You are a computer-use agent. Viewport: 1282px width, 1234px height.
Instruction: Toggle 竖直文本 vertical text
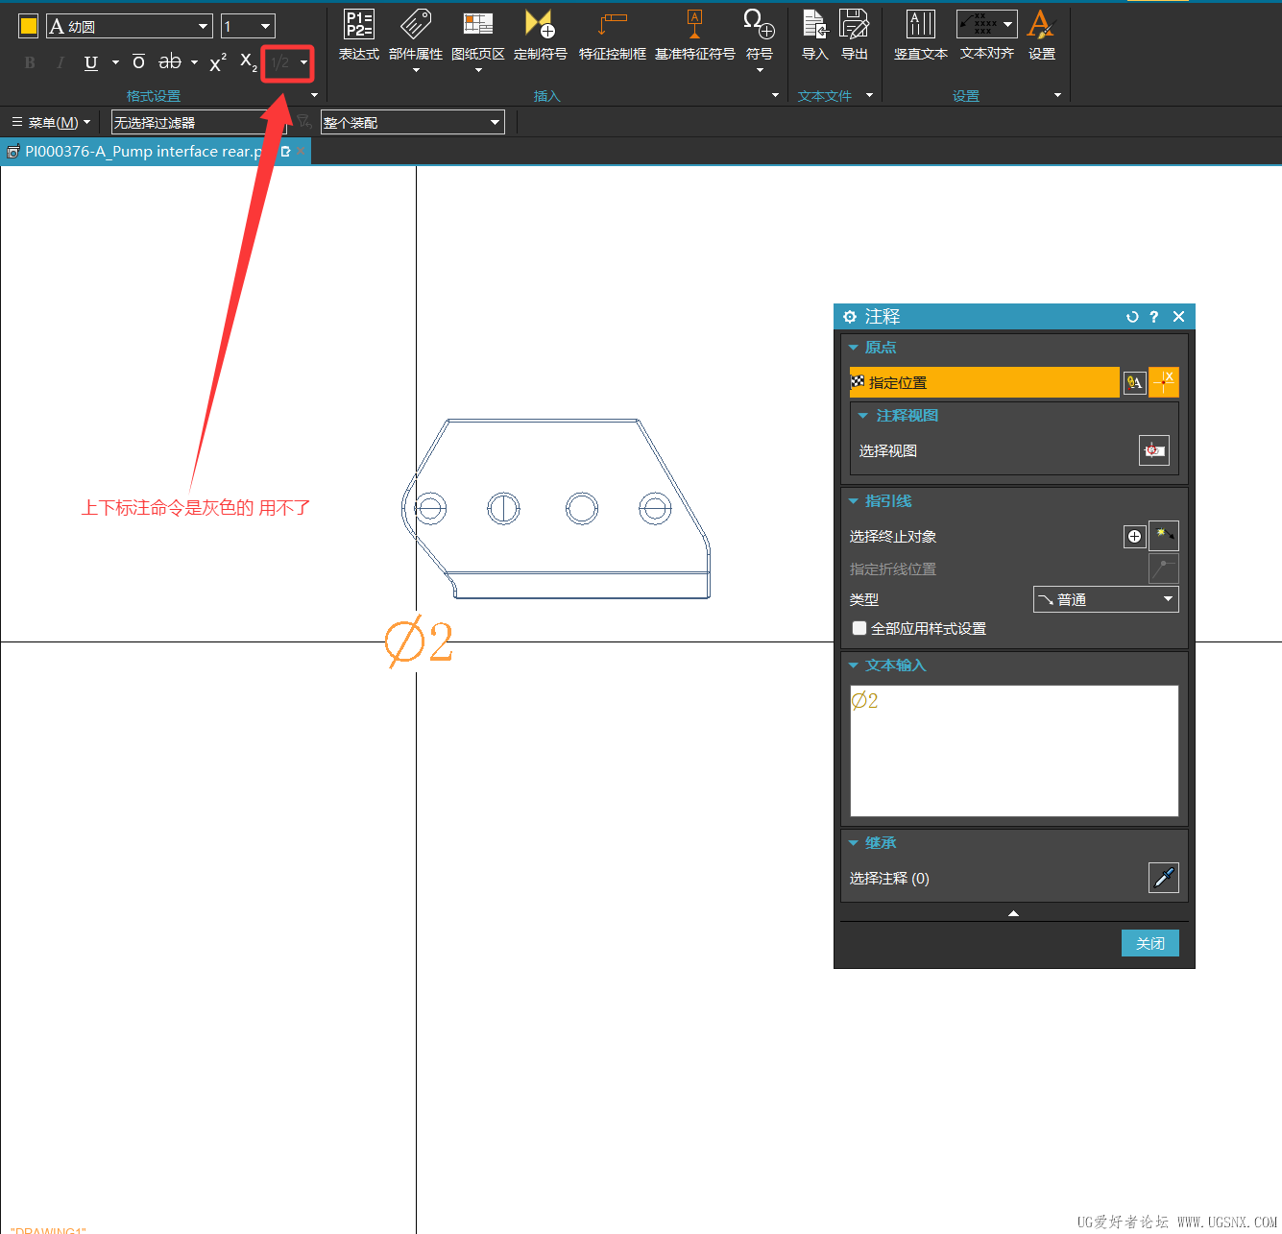tap(920, 36)
